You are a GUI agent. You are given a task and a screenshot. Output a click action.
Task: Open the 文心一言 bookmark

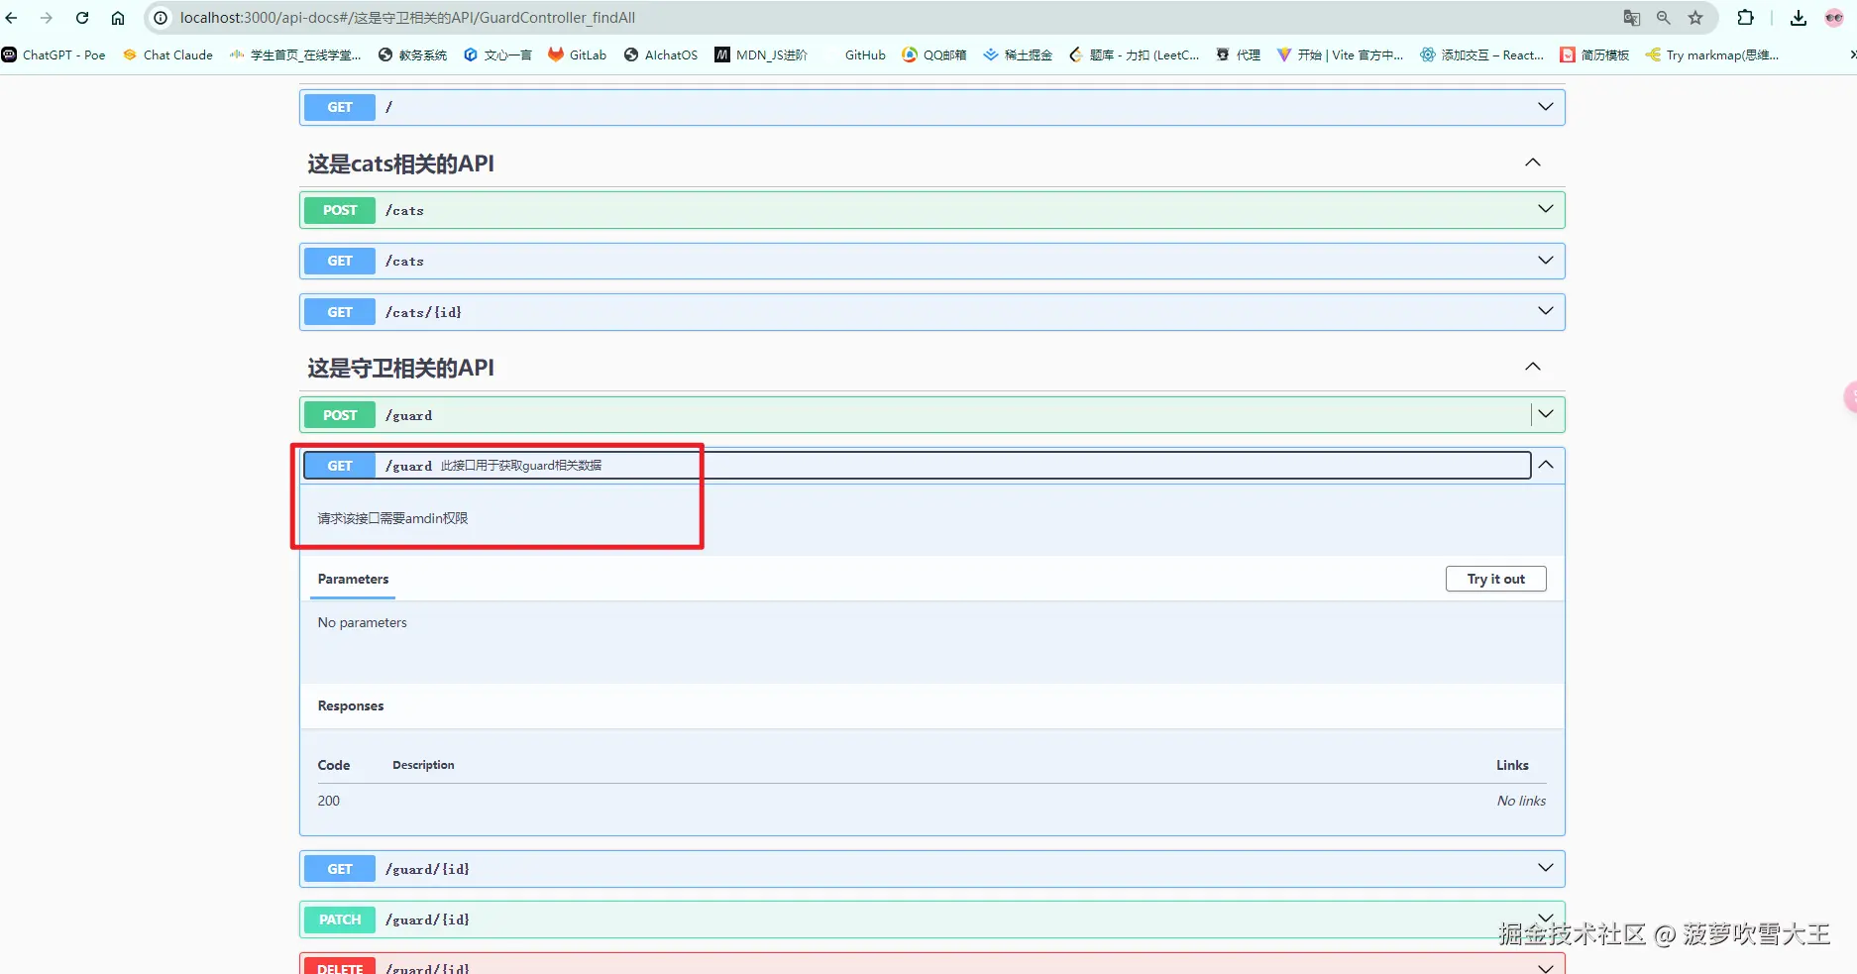click(x=497, y=54)
